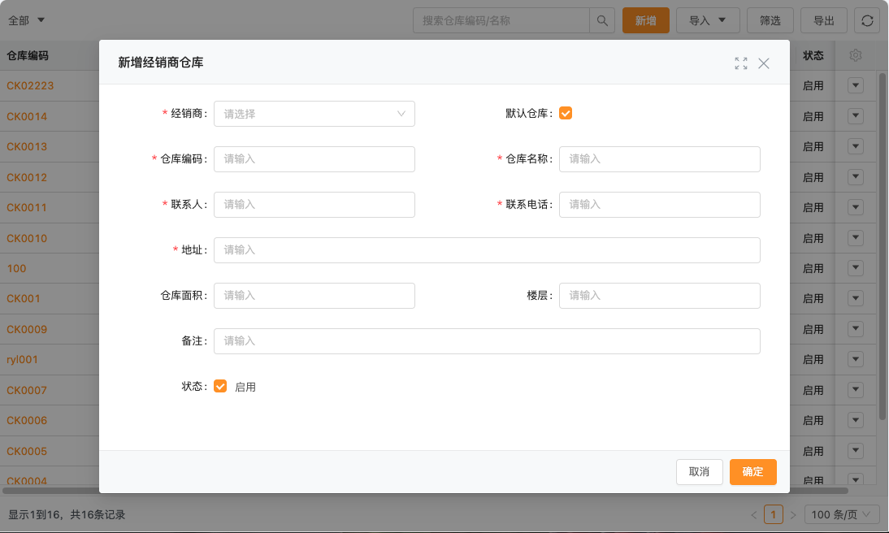
Task: Go to previous page arrow in pagination
Action: (754, 514)
